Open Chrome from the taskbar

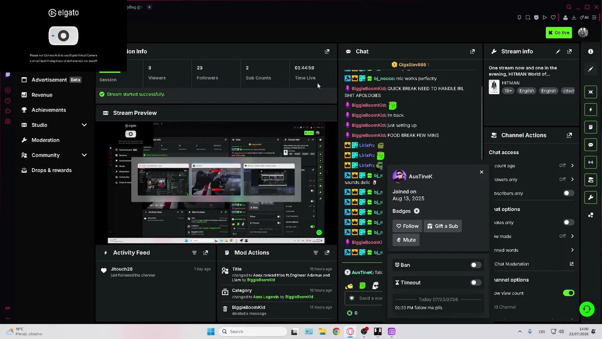(x=336, y=331)
